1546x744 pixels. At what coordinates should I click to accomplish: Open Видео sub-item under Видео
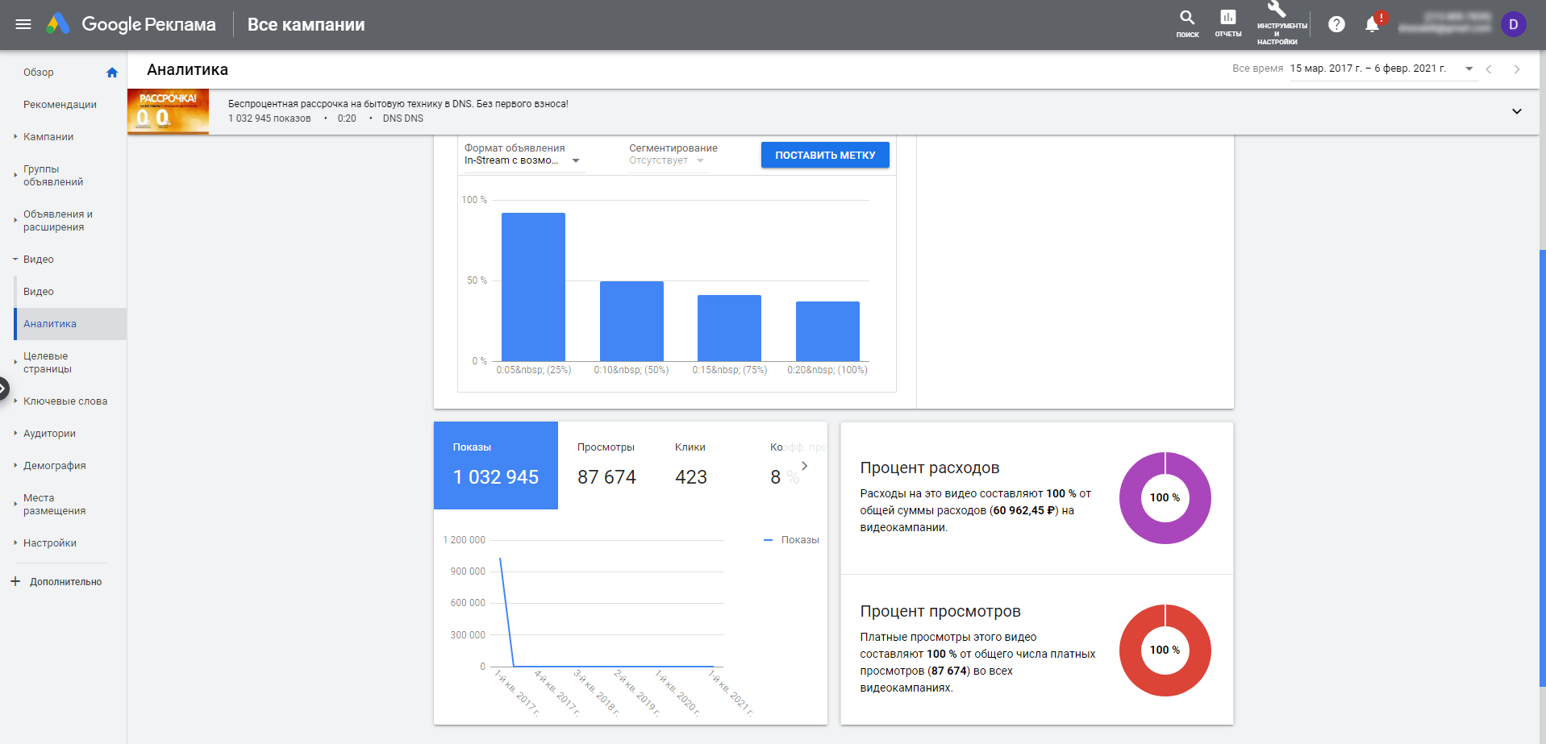click(x=39, y=292)
